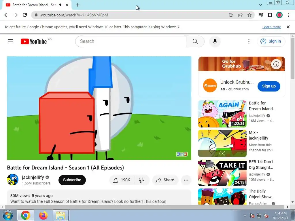295x221 pixels.
Task: Click the search magnifier button
Action: (x=195, y=41)
